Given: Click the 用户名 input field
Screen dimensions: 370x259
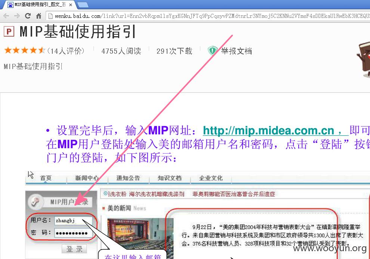Looking at the screenshot, I should pos(73,221).
